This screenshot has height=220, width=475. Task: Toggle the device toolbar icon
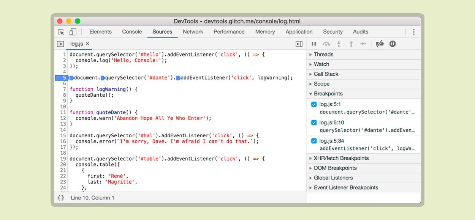coord(73,32)
